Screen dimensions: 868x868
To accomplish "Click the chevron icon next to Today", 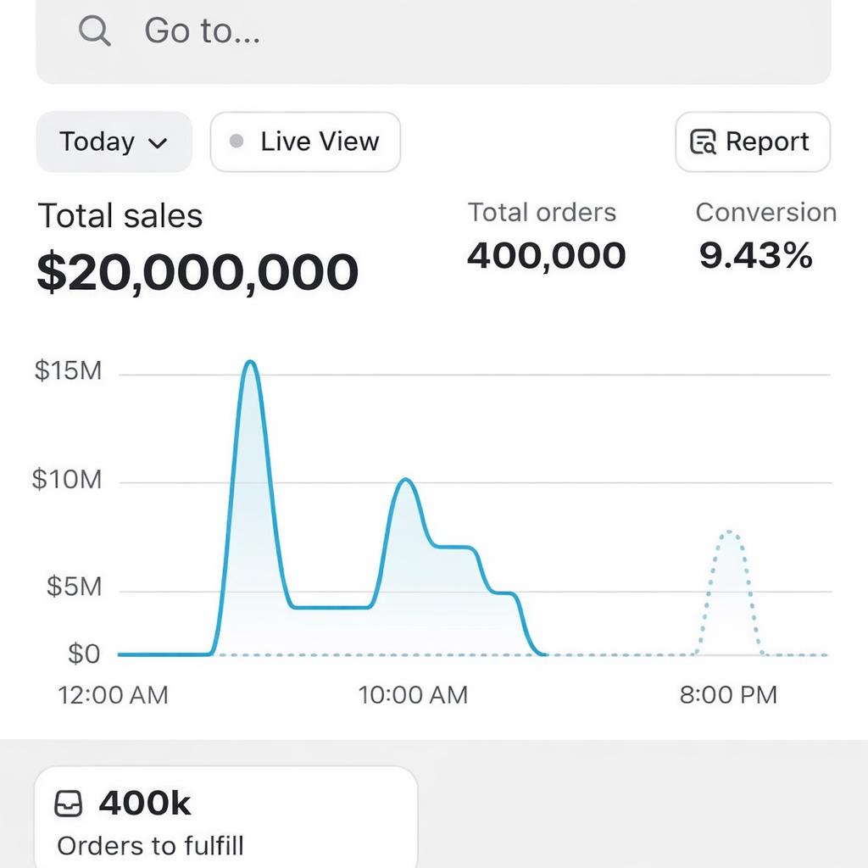I will [x=158, y=143].
